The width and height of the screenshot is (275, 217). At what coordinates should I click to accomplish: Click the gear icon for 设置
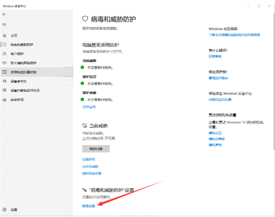(4, 209)
